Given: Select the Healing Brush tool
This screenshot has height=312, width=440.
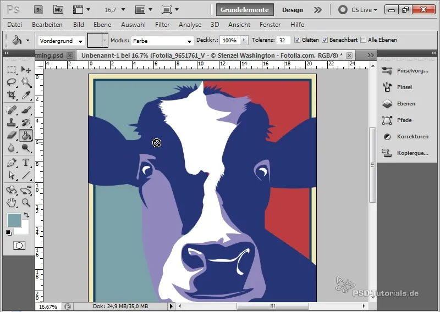Looking at the screenshot, I should click(x=11, y=110).
